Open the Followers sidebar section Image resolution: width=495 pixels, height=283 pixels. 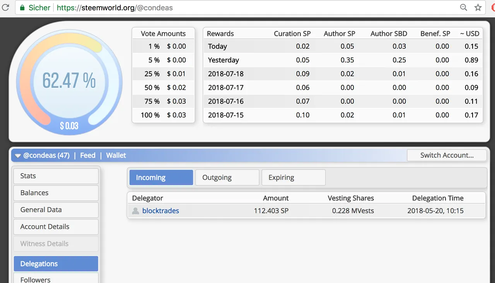tap(56, 279)
